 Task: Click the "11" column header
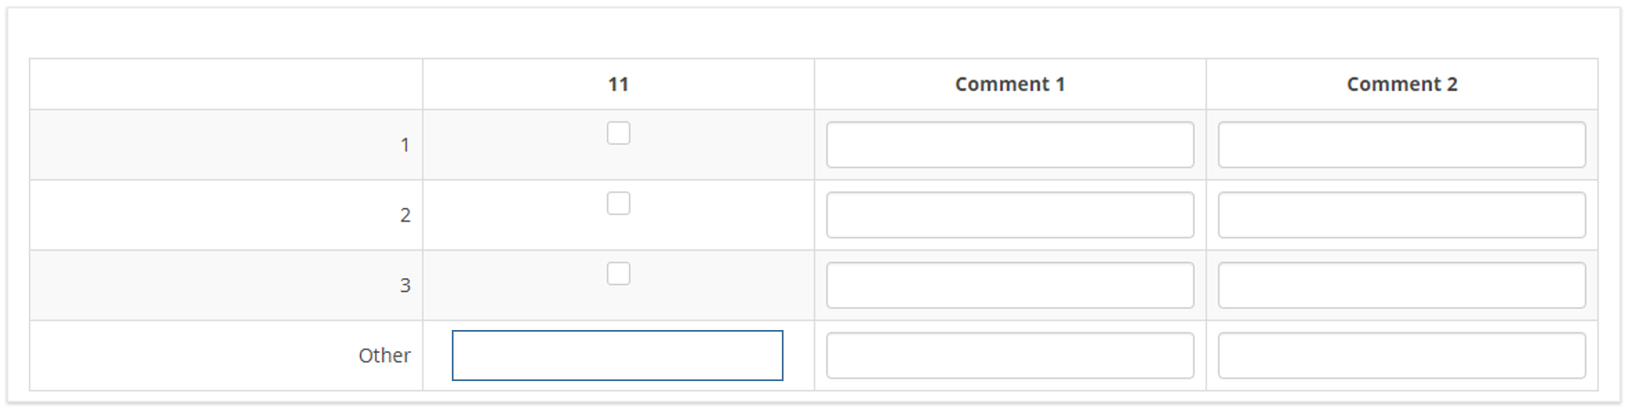(x=618, y=85)
